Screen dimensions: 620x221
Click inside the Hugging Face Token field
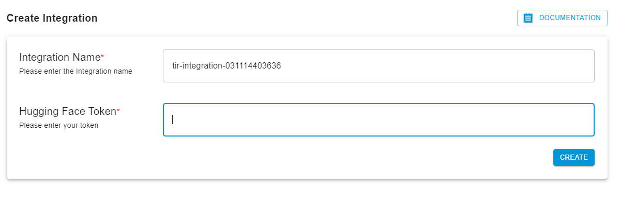click(x=379, y=120)
